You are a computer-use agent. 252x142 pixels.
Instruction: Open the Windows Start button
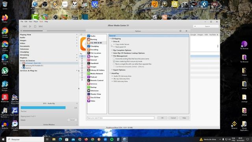[3, 139]
